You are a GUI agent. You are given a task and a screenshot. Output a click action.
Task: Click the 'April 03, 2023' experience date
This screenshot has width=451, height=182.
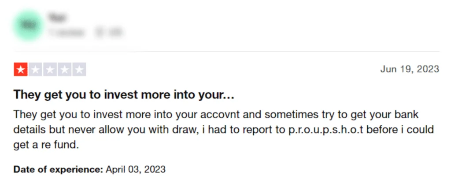point(136,169)
